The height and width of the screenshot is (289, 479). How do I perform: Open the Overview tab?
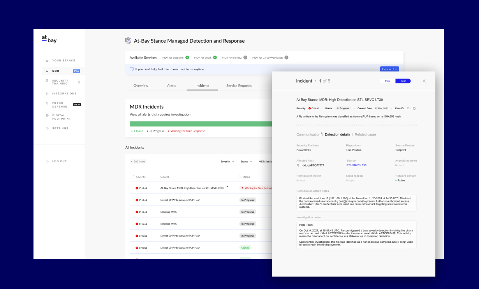pyautogui.click(x=141, y=85)
